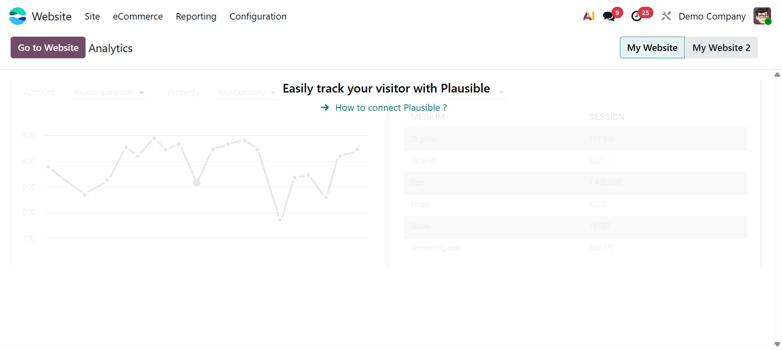Switch to My Website
Viewport: 782px width, 350px height.
pos(652,48)
